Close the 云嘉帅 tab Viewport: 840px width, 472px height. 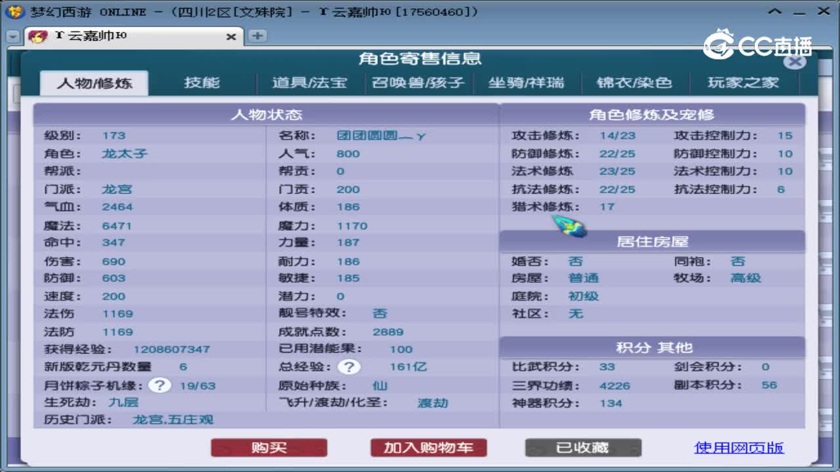click(x=231, y=37)
